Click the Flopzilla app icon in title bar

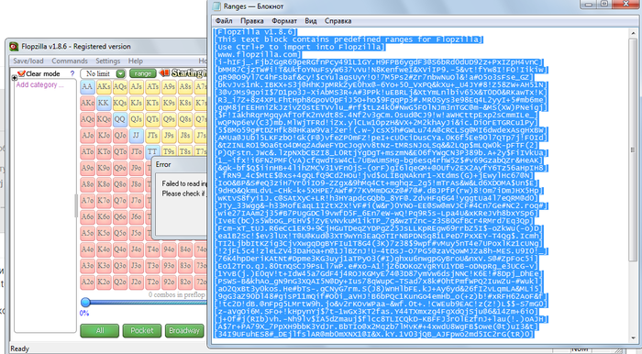[14, 47]
